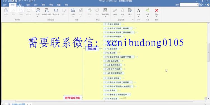The height and width of the screenshot is (105, 210).
Task: Select topic 【4】低位倒转锤头
Action: [x=113, y=36]
